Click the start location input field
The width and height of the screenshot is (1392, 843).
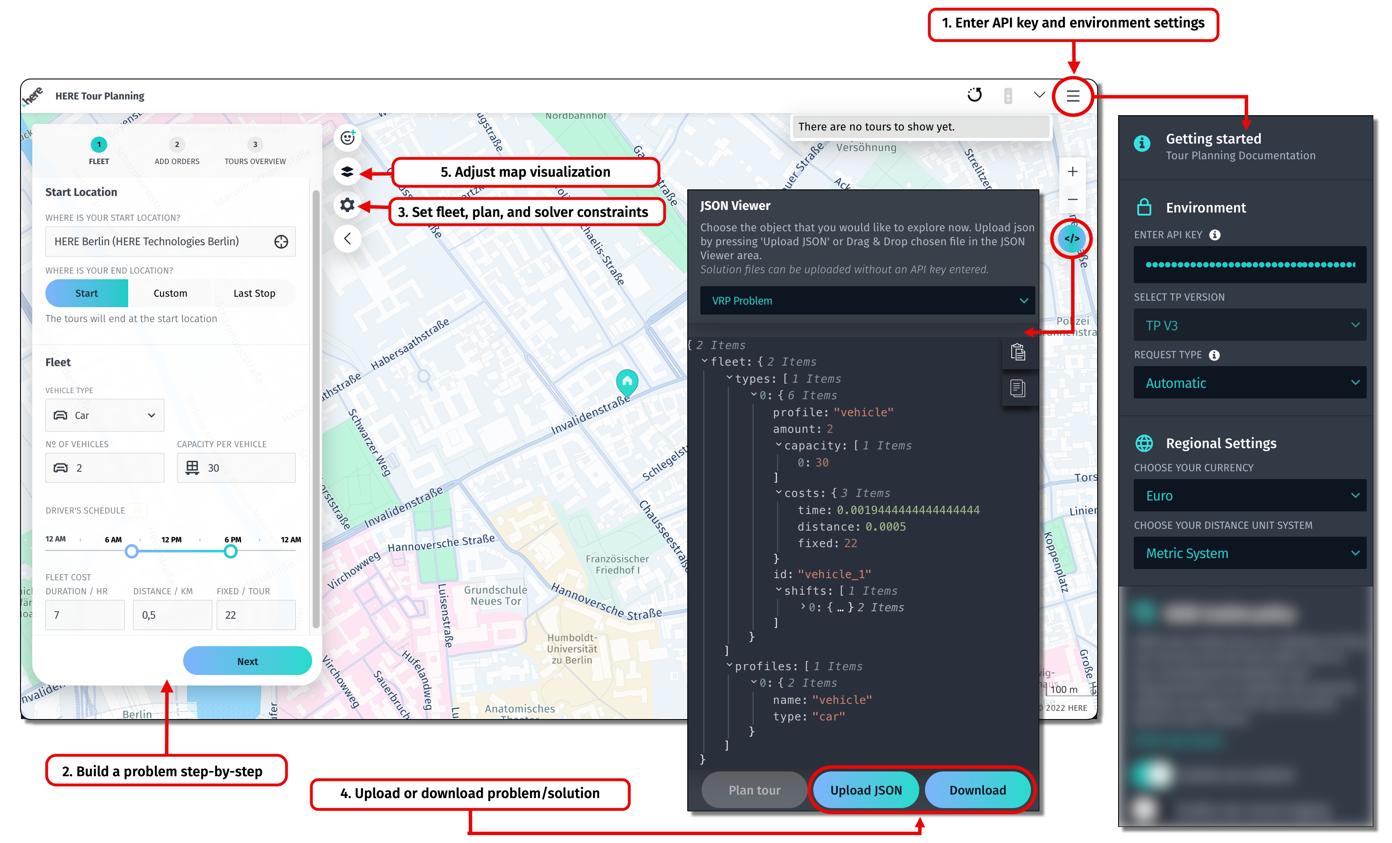pos(170,242)
